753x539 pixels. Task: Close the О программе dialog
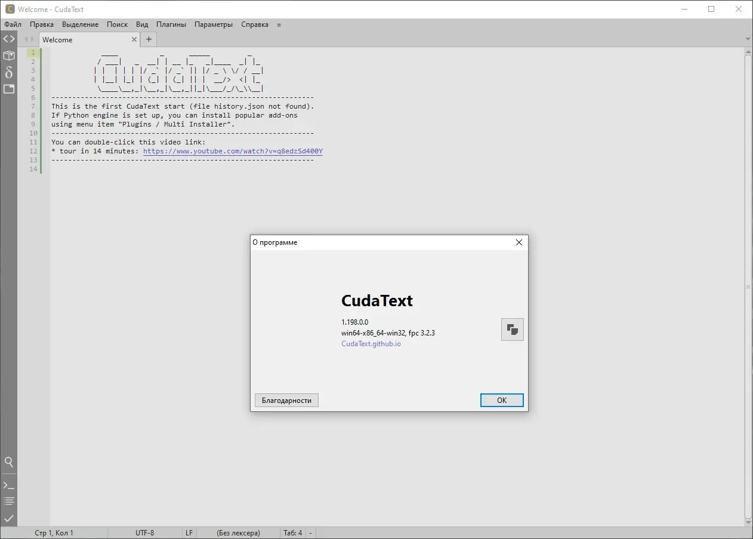(519, 242)
